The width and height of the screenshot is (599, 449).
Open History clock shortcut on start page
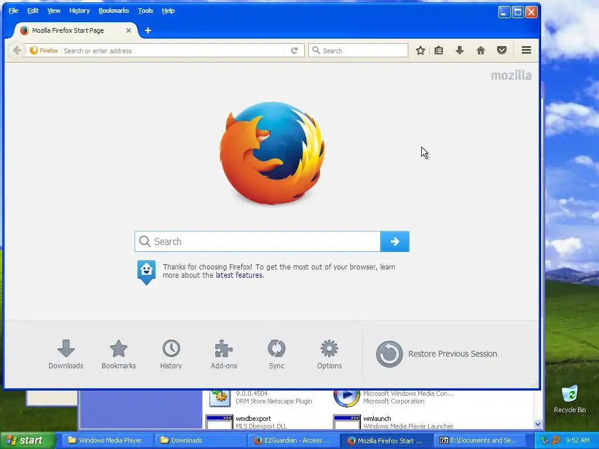(x=171, y=354)
